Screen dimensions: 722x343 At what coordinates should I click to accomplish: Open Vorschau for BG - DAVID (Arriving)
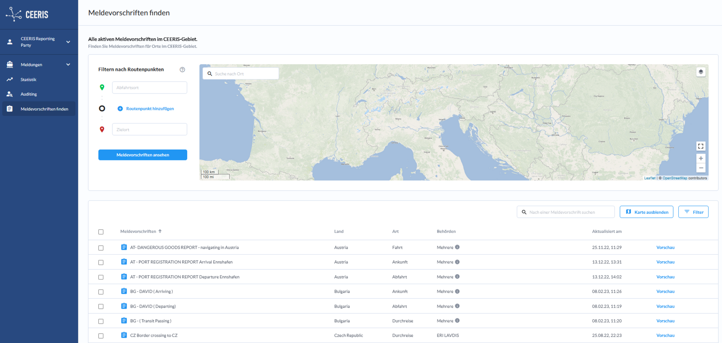click(665, 292)
